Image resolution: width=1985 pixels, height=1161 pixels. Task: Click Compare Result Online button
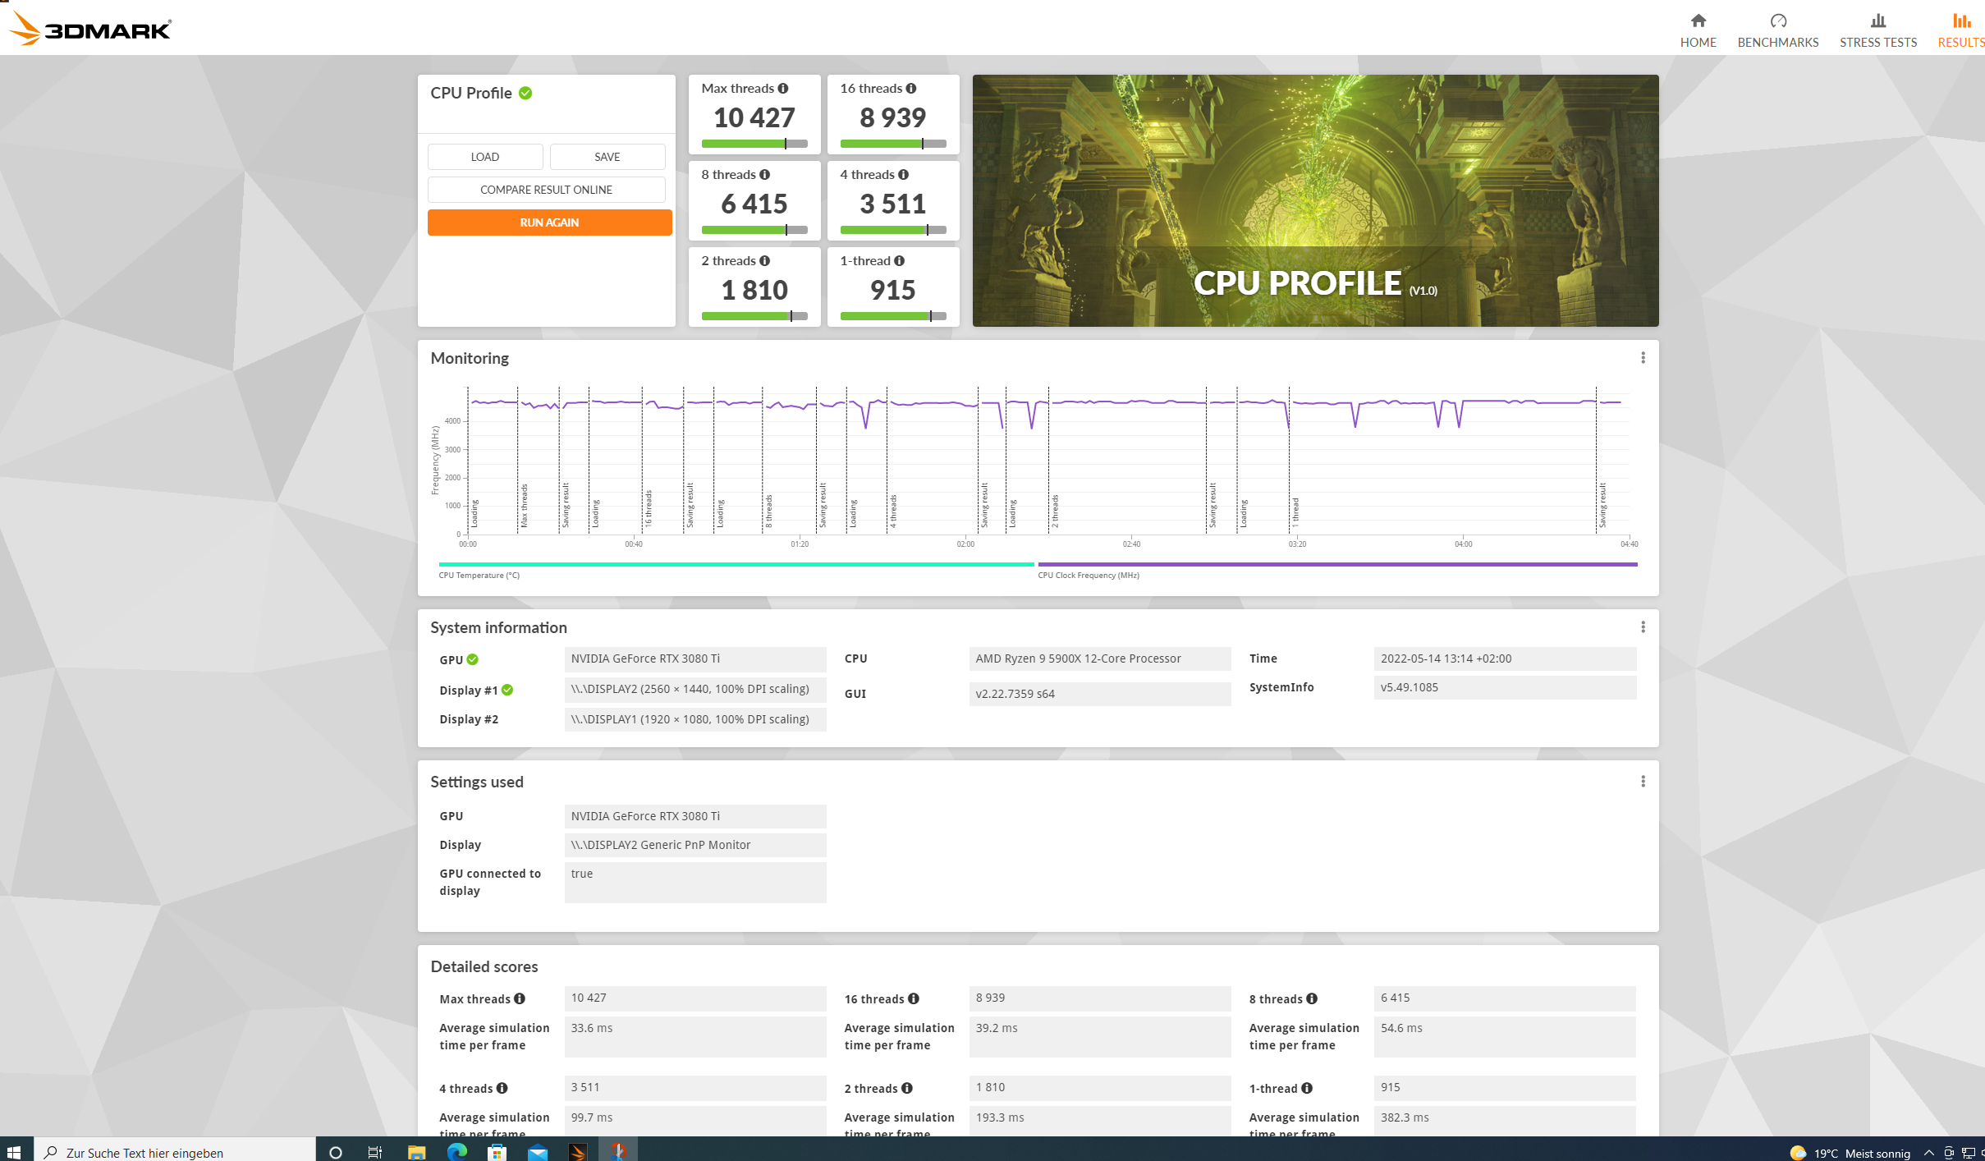coord(546,190)
